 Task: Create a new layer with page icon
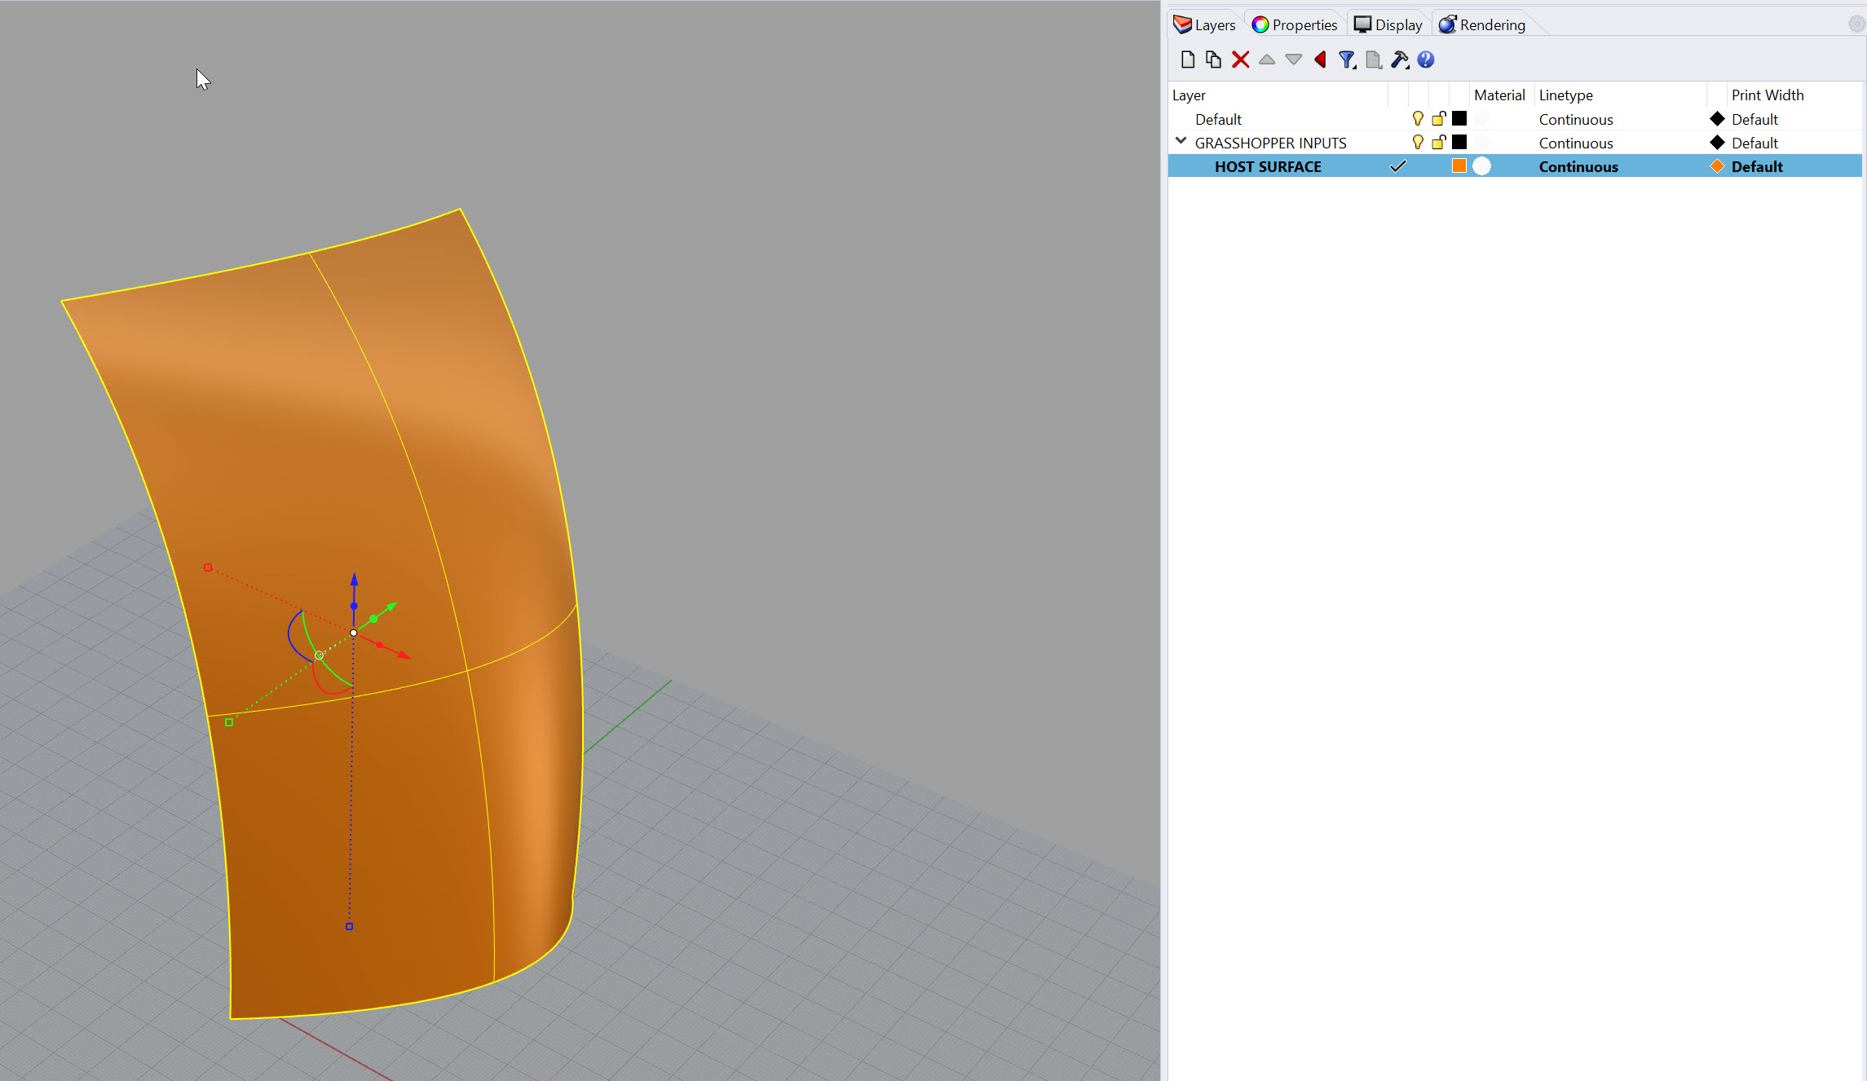(1188, 60)
